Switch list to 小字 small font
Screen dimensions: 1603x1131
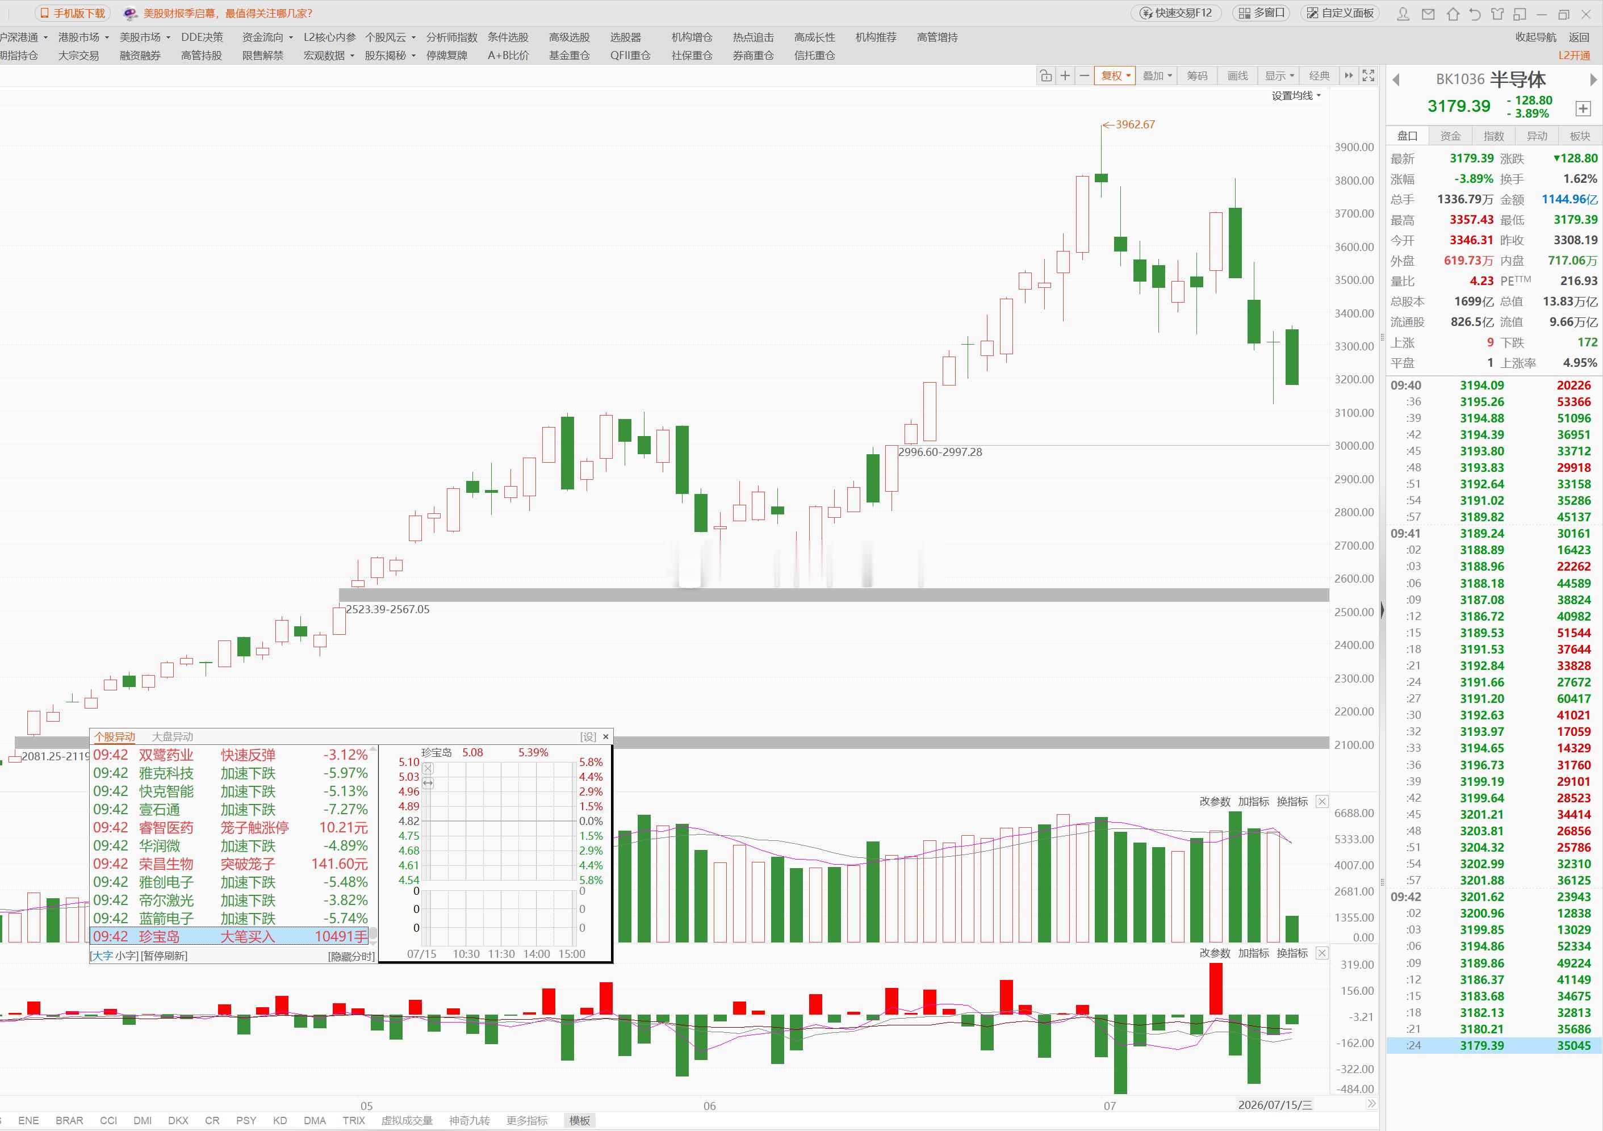[125, 956]
